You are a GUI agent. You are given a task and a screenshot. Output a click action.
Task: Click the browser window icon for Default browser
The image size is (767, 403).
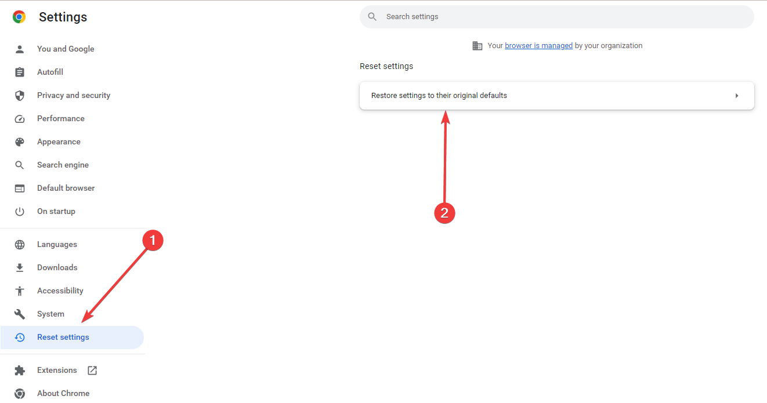pyautogui.click(x=20, y=188)
